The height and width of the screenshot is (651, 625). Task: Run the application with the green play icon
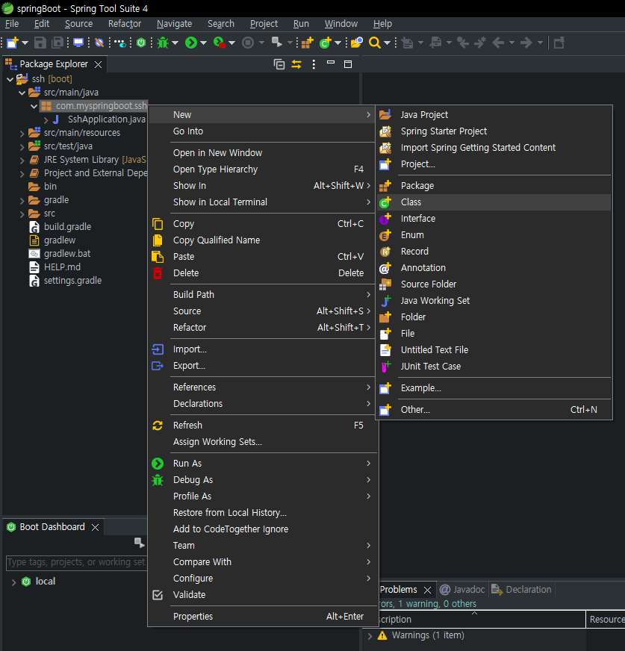[x=191, y=43]
